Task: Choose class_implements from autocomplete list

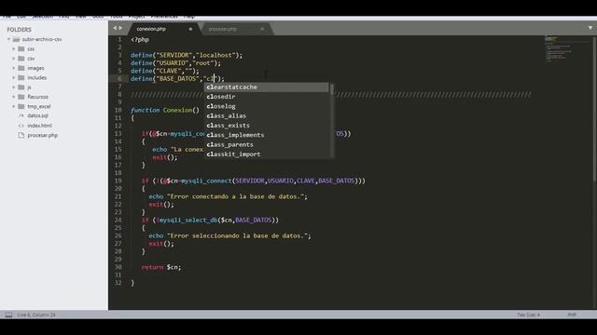Action: point(267,135)
